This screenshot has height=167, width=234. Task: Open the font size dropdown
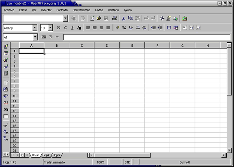pos(50,28)
